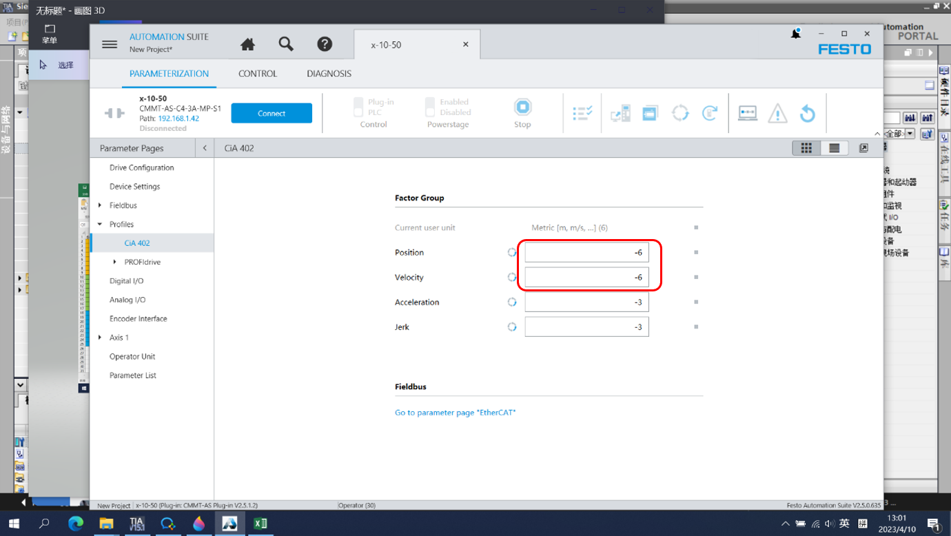The image size is (951, 536).
Task: Toggle the Plug-in/PLC control switch
Action: 358,107
